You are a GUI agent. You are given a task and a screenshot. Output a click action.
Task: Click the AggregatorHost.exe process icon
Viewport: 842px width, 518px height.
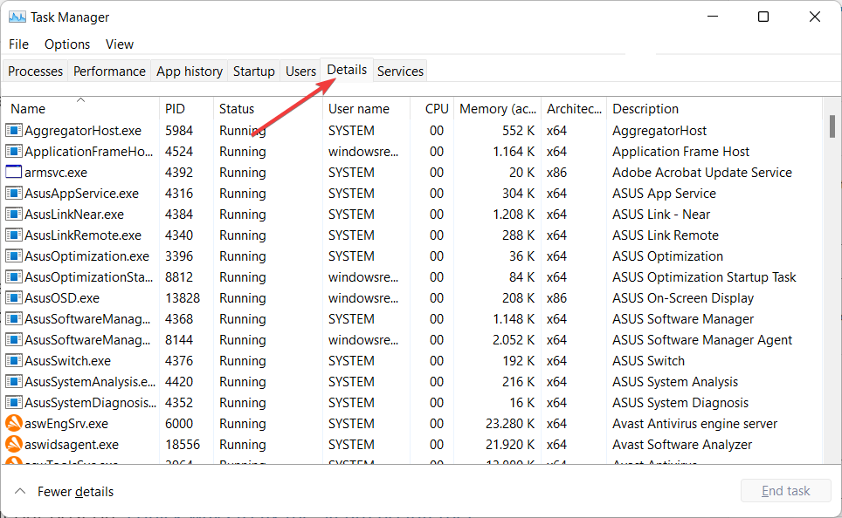click(x=14, y=130)
